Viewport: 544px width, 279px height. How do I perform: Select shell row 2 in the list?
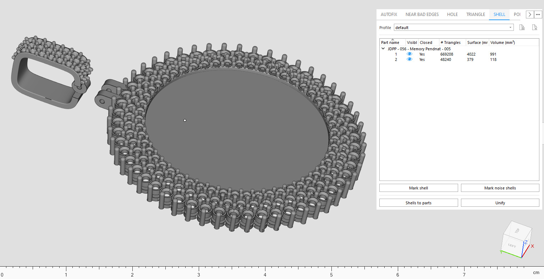tap(459, 59)
